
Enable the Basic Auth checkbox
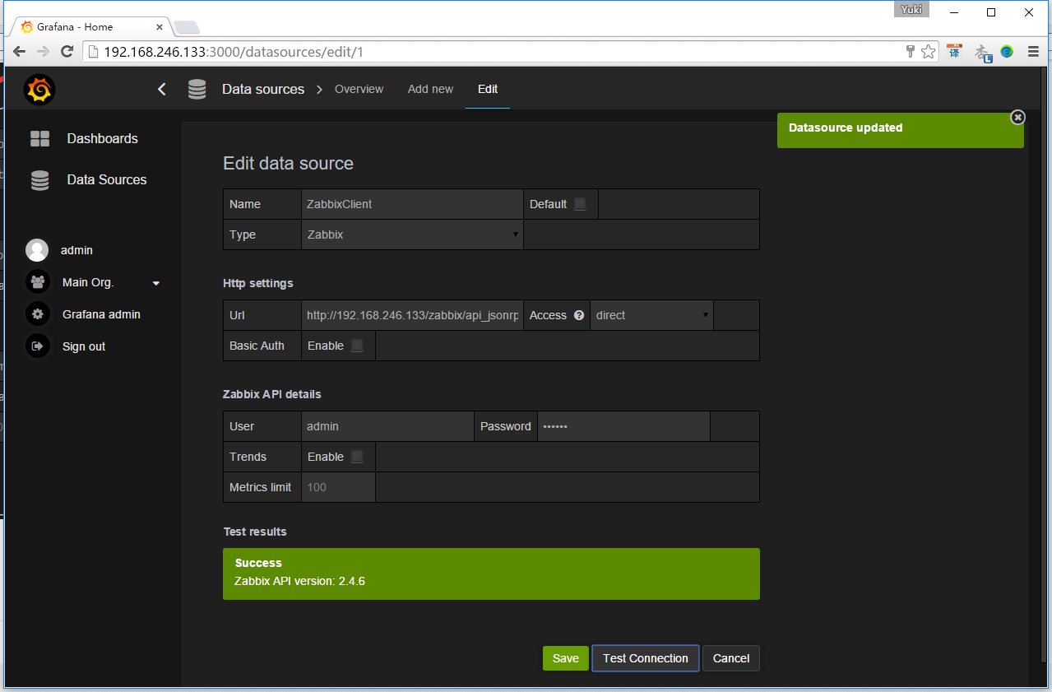[x=357, y=346]
